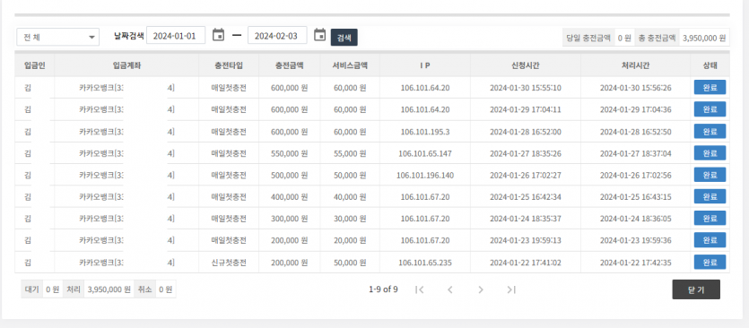Click the 입금계좌 column header

126,65
